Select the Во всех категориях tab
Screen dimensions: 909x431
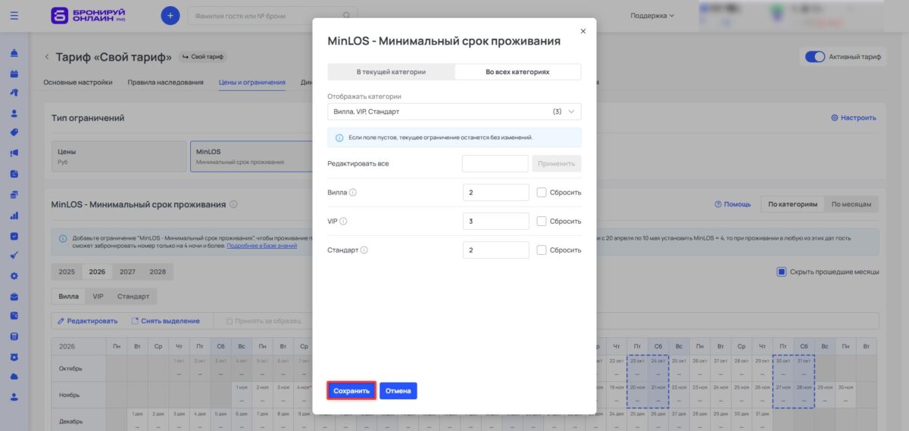517,72
